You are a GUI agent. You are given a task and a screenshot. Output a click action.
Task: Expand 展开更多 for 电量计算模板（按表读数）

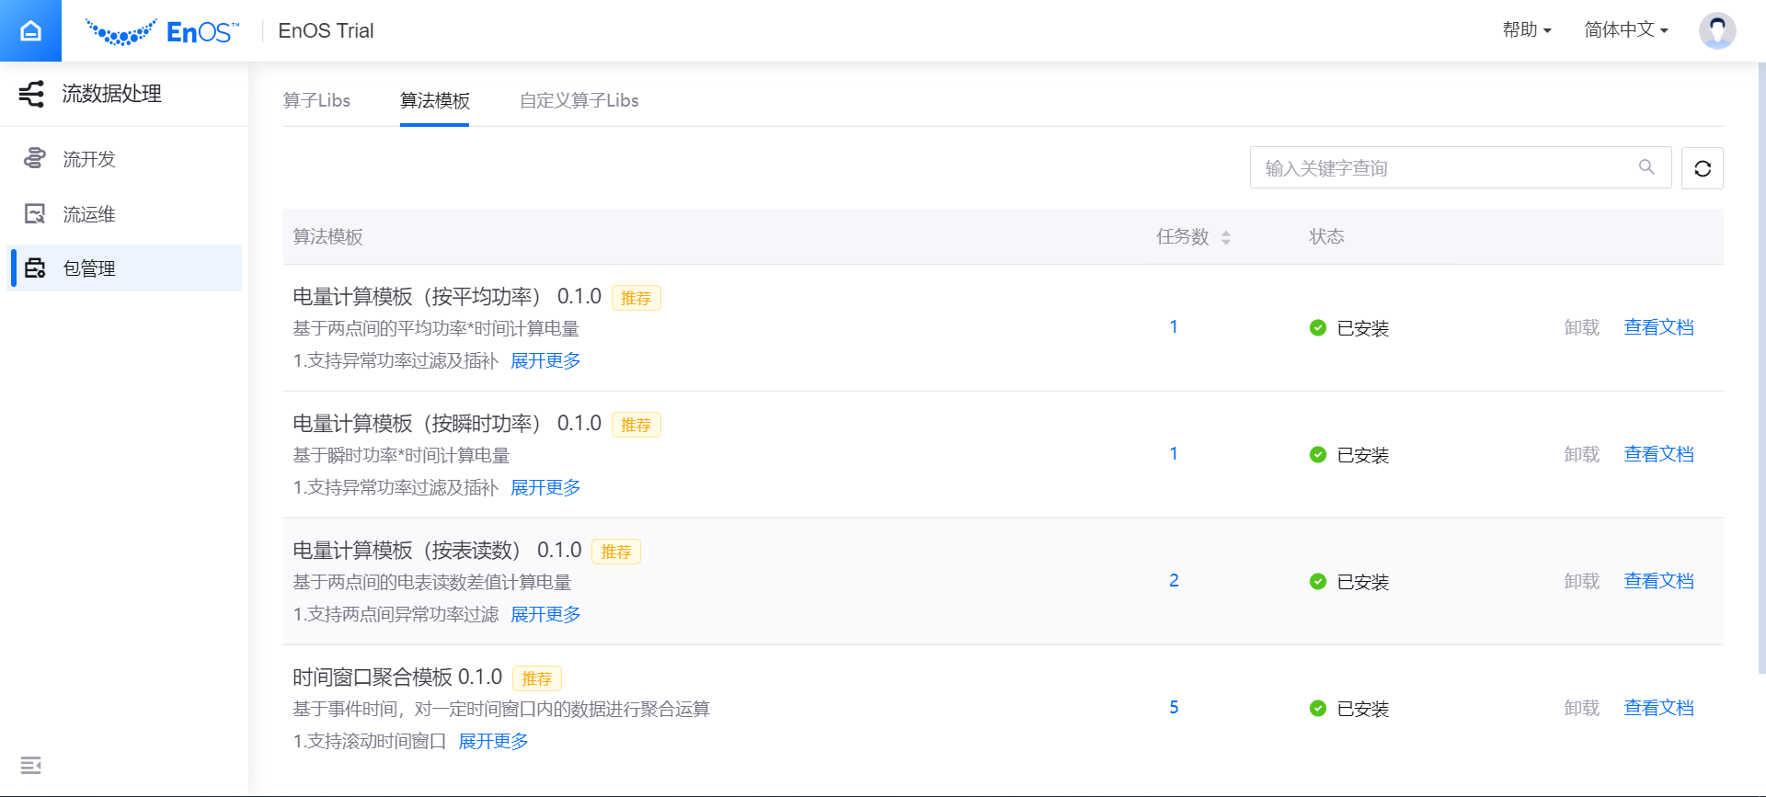coord(545,614)
